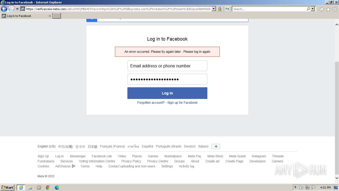Open Instagram footer link

coord(259,156)
